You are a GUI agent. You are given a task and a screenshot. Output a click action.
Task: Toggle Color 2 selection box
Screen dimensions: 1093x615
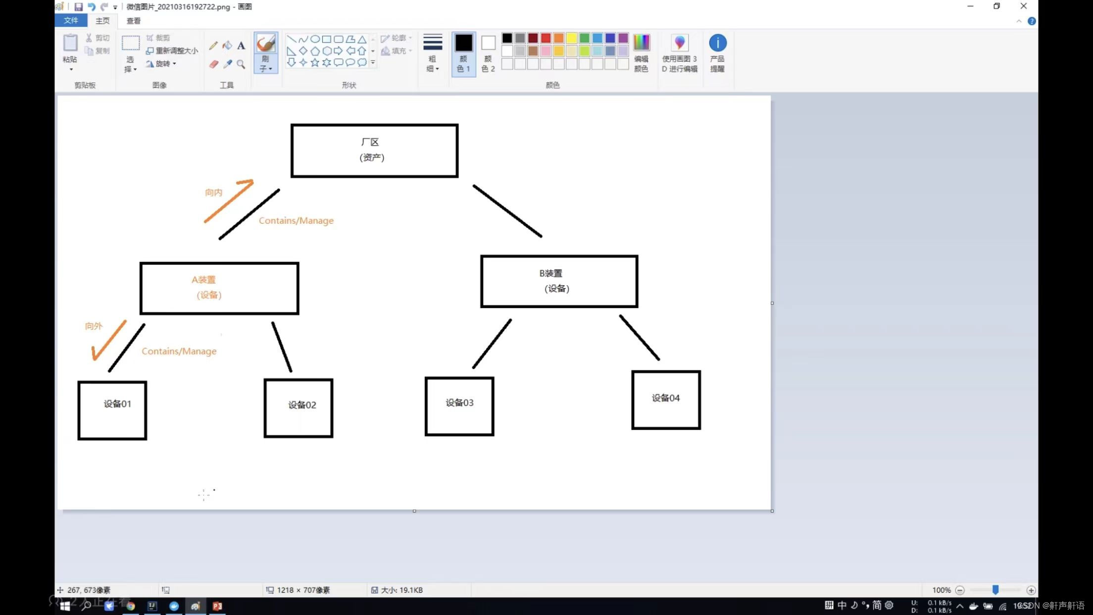(x=488, y=53)
